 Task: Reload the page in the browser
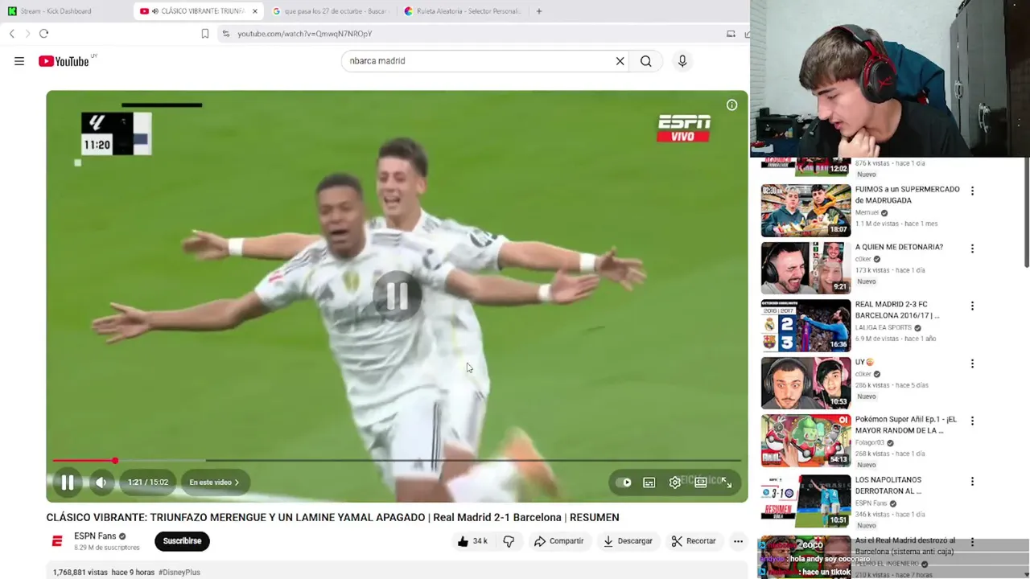pyautogui.click(x=44, y=34)
